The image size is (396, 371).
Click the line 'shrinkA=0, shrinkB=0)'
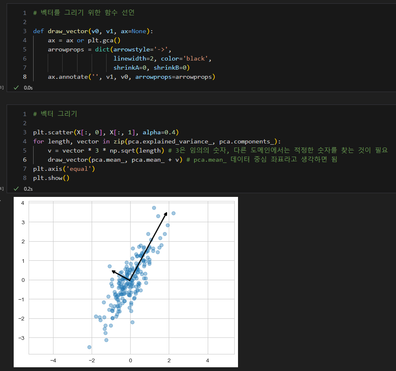(151, 68)
